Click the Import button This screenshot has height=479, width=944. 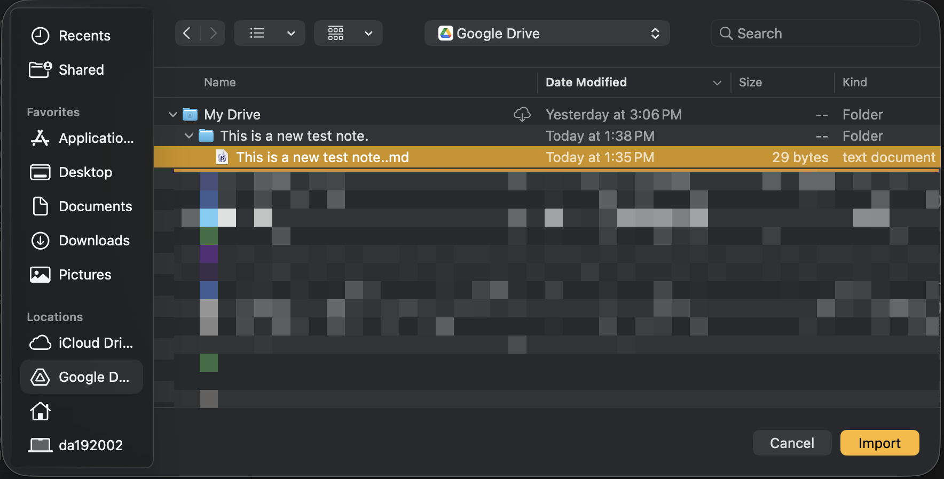879,443
